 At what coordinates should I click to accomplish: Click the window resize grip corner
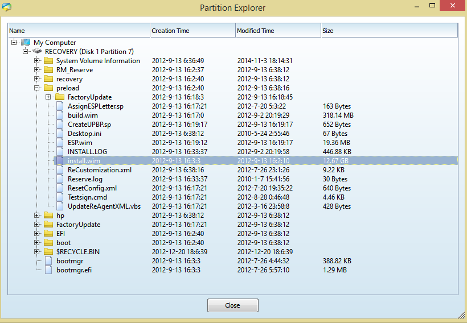[462, 315]
